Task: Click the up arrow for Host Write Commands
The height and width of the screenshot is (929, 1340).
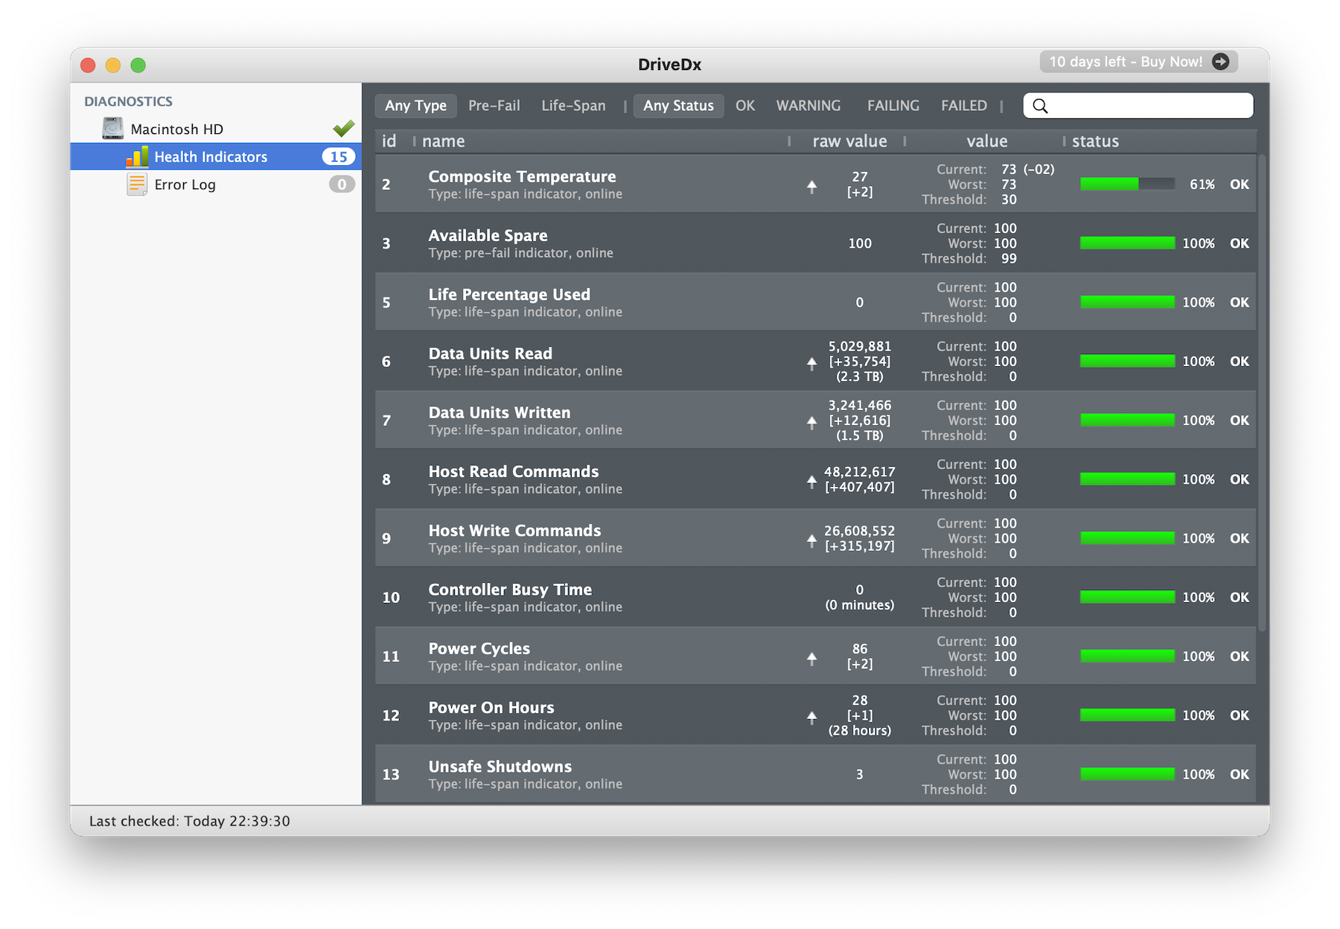Action: pos(812,540)
